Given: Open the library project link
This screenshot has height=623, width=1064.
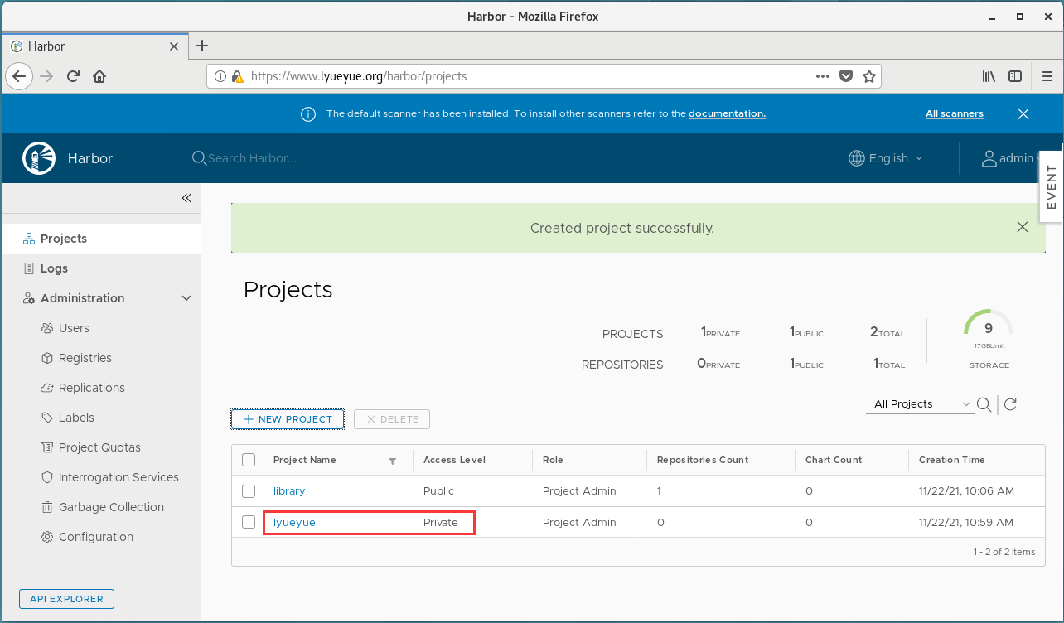Looking at the screenshot, I should (x=289, y=491).
